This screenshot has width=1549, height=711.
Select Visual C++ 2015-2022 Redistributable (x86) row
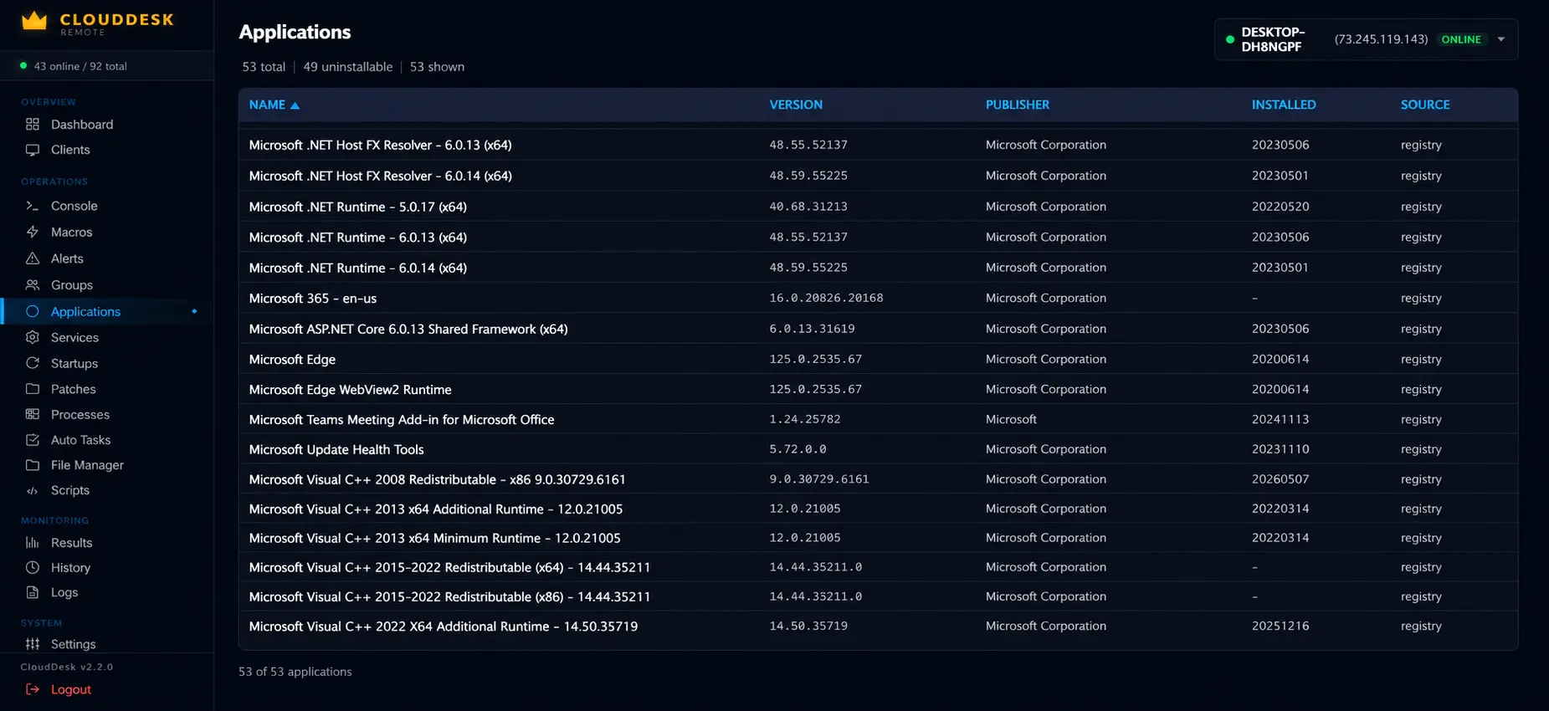tap(878, 596)
